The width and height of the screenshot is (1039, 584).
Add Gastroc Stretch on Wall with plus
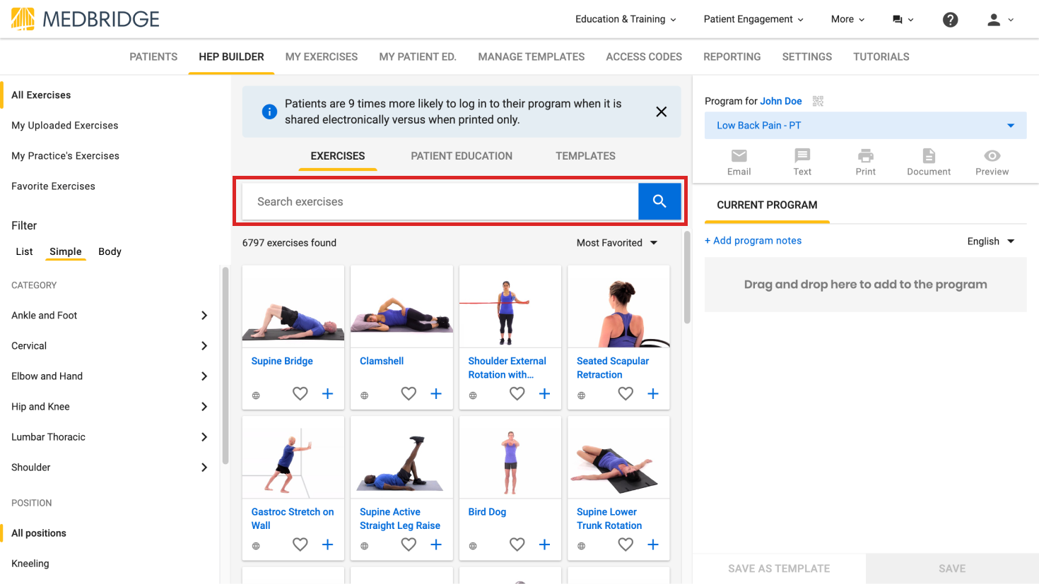(328, 544)
